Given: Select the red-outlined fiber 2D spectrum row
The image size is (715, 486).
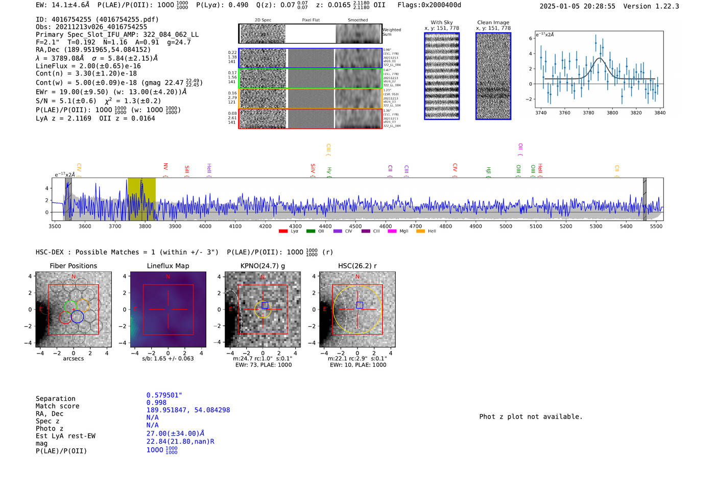Looking at the screenshot, I should point(311,118).
